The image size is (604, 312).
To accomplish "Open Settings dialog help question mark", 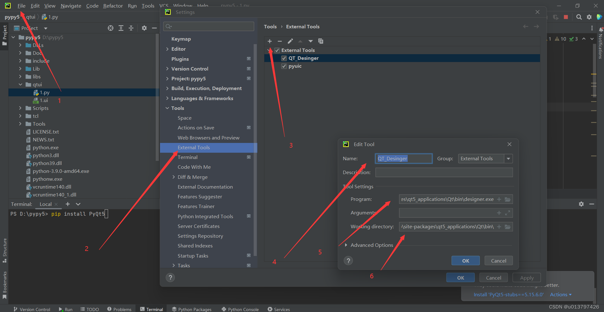I will (x=170, y=278).
